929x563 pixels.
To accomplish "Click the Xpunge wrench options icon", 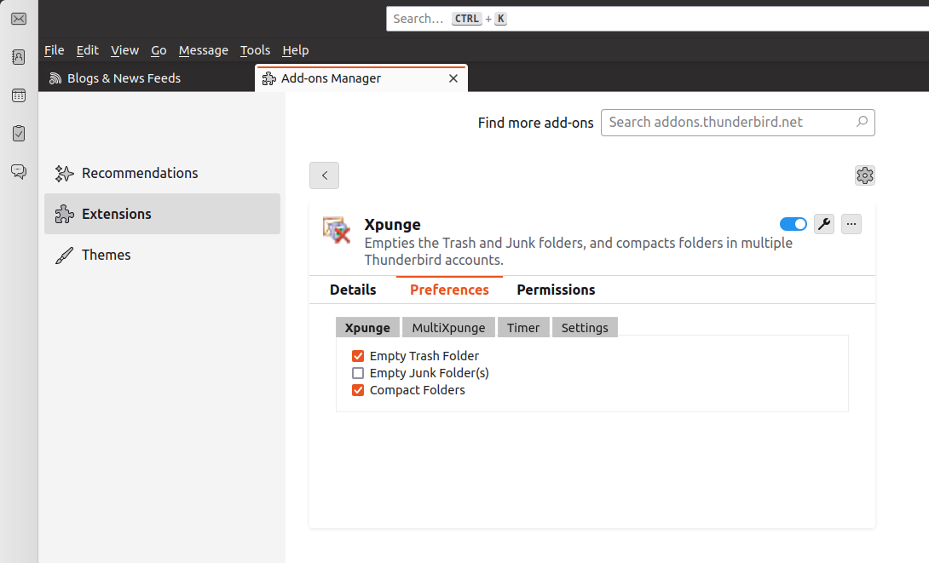I will [x=823, y=224].
